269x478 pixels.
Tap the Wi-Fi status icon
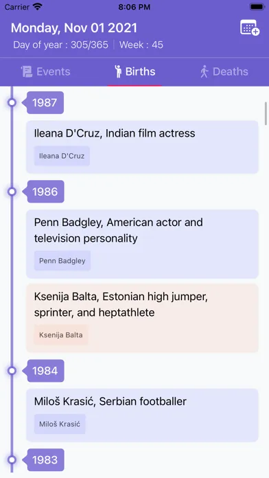pyautogui.click(x=38, y=7)
